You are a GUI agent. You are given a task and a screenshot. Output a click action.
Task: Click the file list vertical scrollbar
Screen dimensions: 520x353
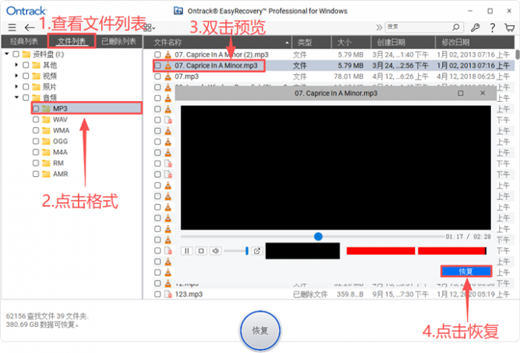[518, 54]
